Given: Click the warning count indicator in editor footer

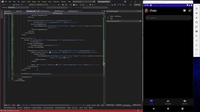Looking at the screenshot, I should [19, 105].
